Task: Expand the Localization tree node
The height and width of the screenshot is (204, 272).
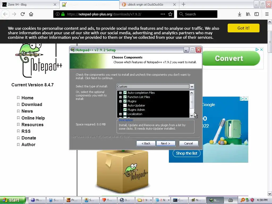Action: click(120, 114)
